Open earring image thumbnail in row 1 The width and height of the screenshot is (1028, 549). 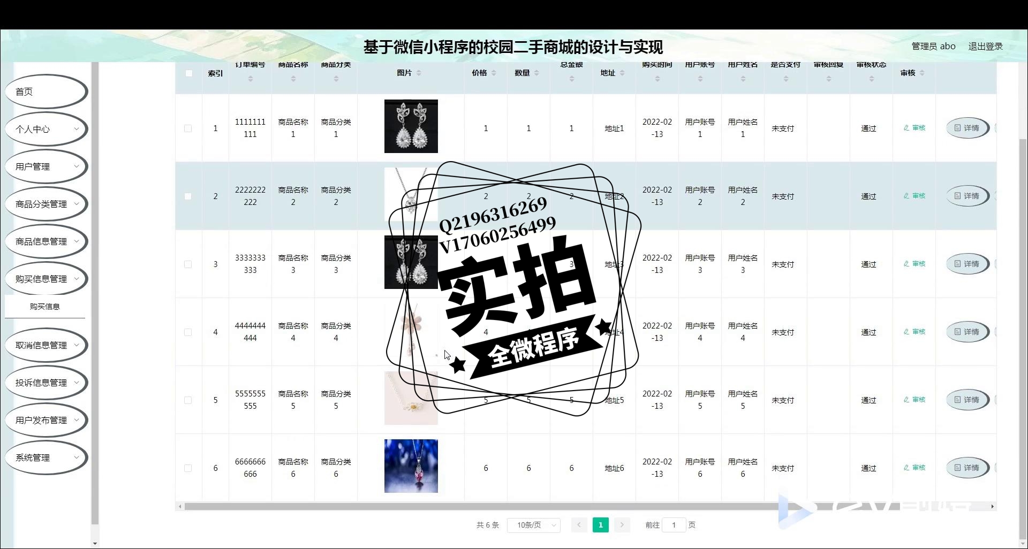tap(411, 126)
